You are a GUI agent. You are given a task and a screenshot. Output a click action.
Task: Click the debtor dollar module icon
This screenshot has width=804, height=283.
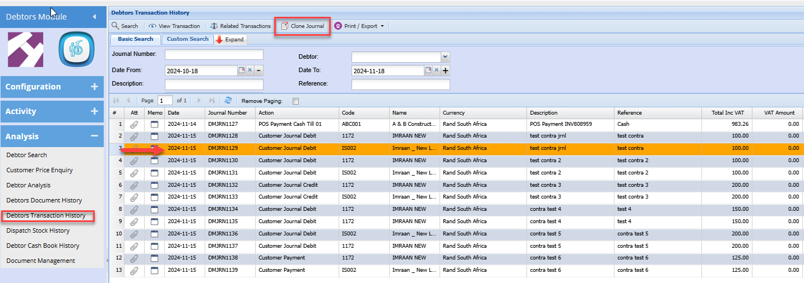point(76,50)
